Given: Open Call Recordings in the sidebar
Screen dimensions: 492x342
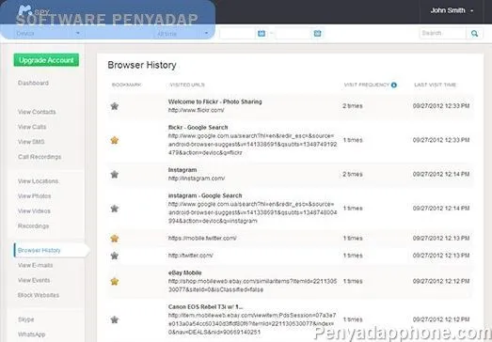Looking at the screenshot, I should point(40,157).
